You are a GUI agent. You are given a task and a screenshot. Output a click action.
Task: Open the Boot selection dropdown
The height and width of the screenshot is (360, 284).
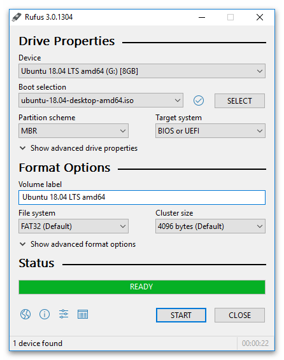click(x=101, y=100)
